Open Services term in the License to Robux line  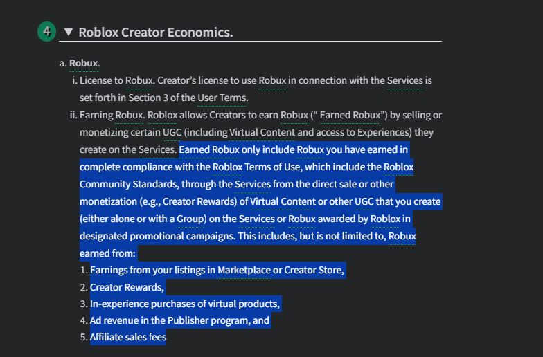point(404,80)
